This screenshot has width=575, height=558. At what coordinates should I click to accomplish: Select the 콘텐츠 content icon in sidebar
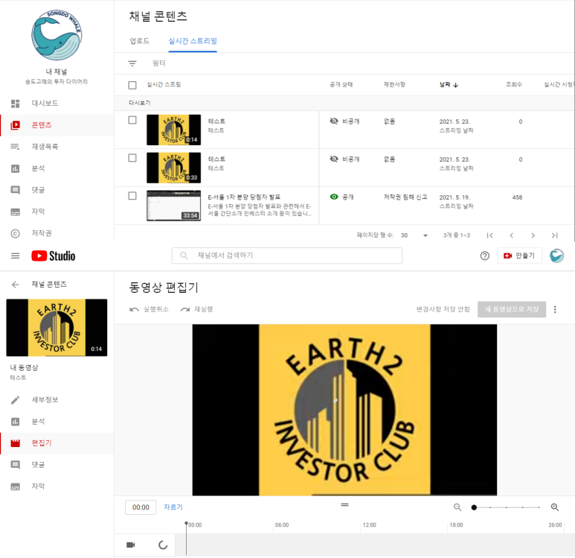[x=16, y=125]
